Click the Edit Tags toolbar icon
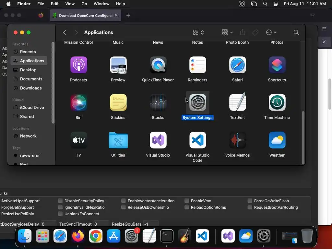332x249 pixels. pos(255,32)
